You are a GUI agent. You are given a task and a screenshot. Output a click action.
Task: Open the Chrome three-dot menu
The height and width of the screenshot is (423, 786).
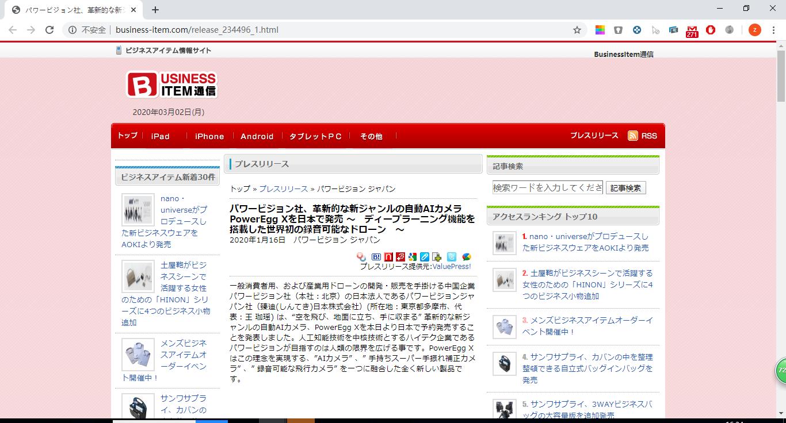point(774,29)
